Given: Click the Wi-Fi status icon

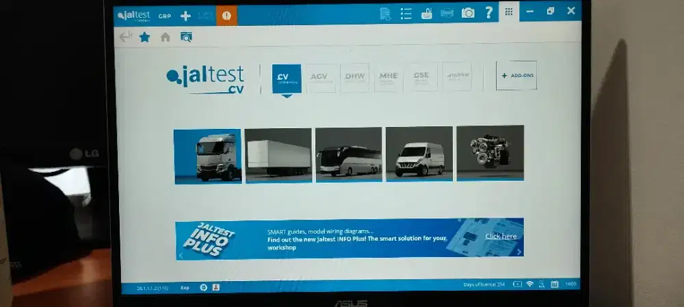Looking at the screenshot, I should tap(530, 284).
